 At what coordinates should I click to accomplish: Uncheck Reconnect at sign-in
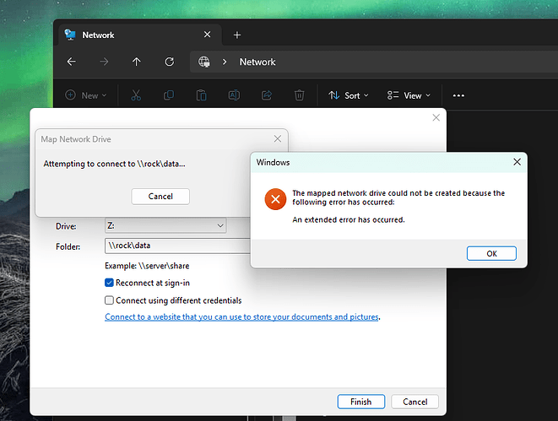109,283
